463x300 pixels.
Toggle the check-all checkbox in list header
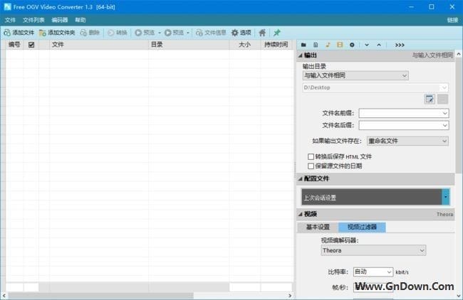(x=31, y=45)
